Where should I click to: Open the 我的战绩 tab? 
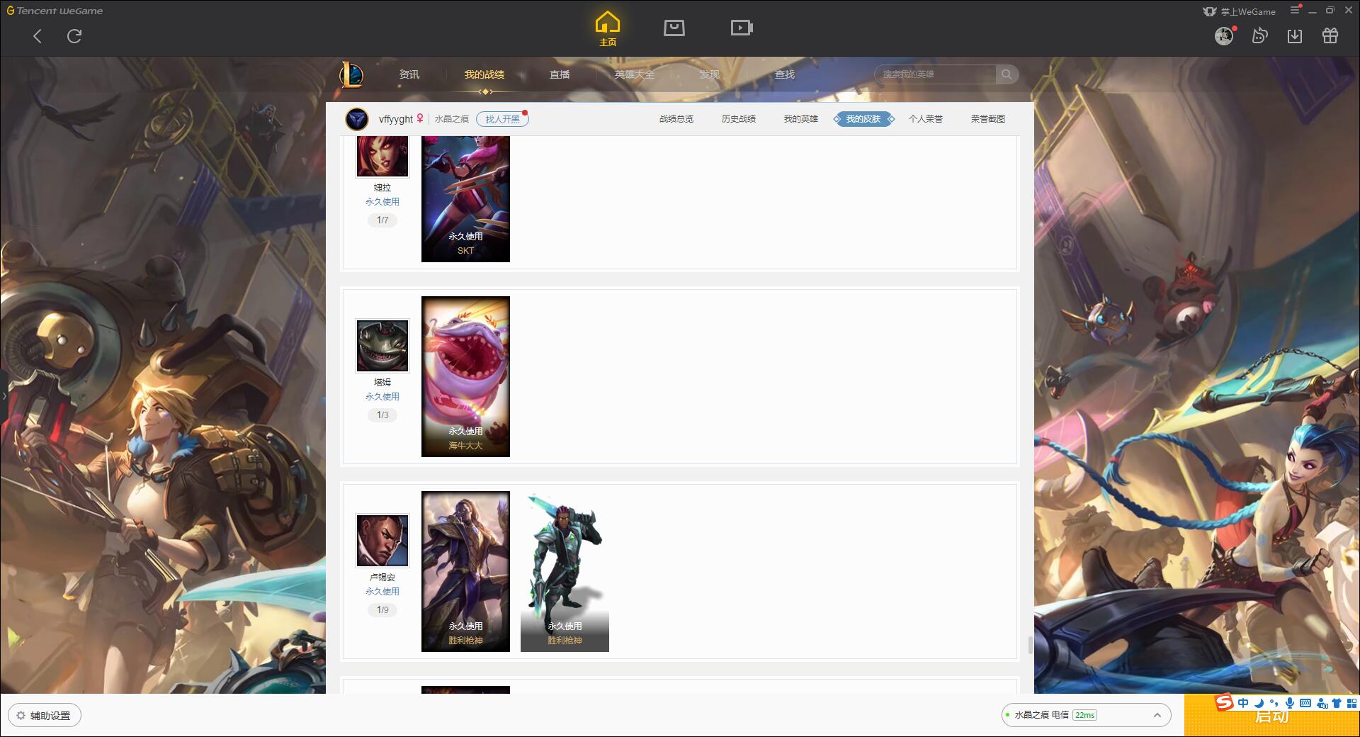point(484,74)
